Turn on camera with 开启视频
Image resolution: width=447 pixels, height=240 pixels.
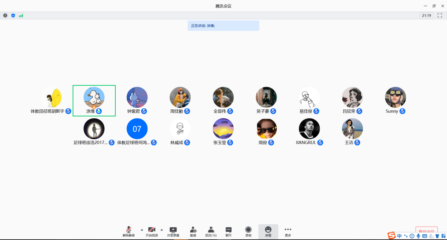click(152, 232)
